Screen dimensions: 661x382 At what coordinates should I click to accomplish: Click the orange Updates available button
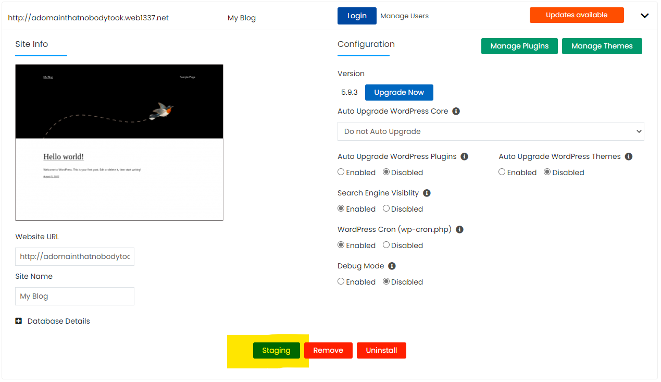[x=576, y=15]
